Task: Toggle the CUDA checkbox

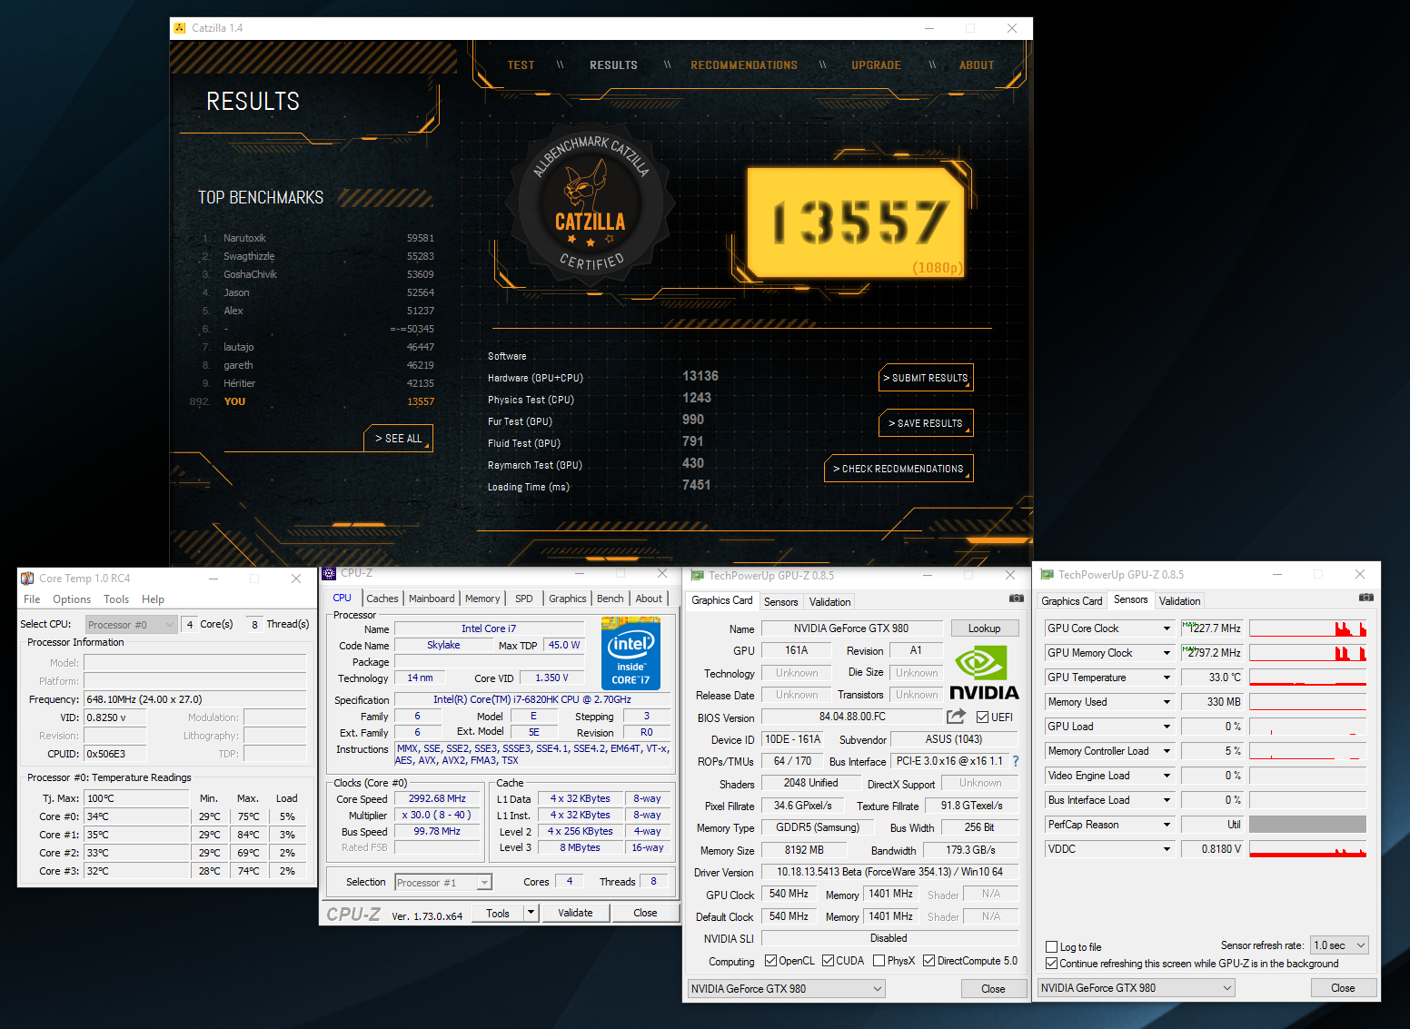Action: (828, 961)
